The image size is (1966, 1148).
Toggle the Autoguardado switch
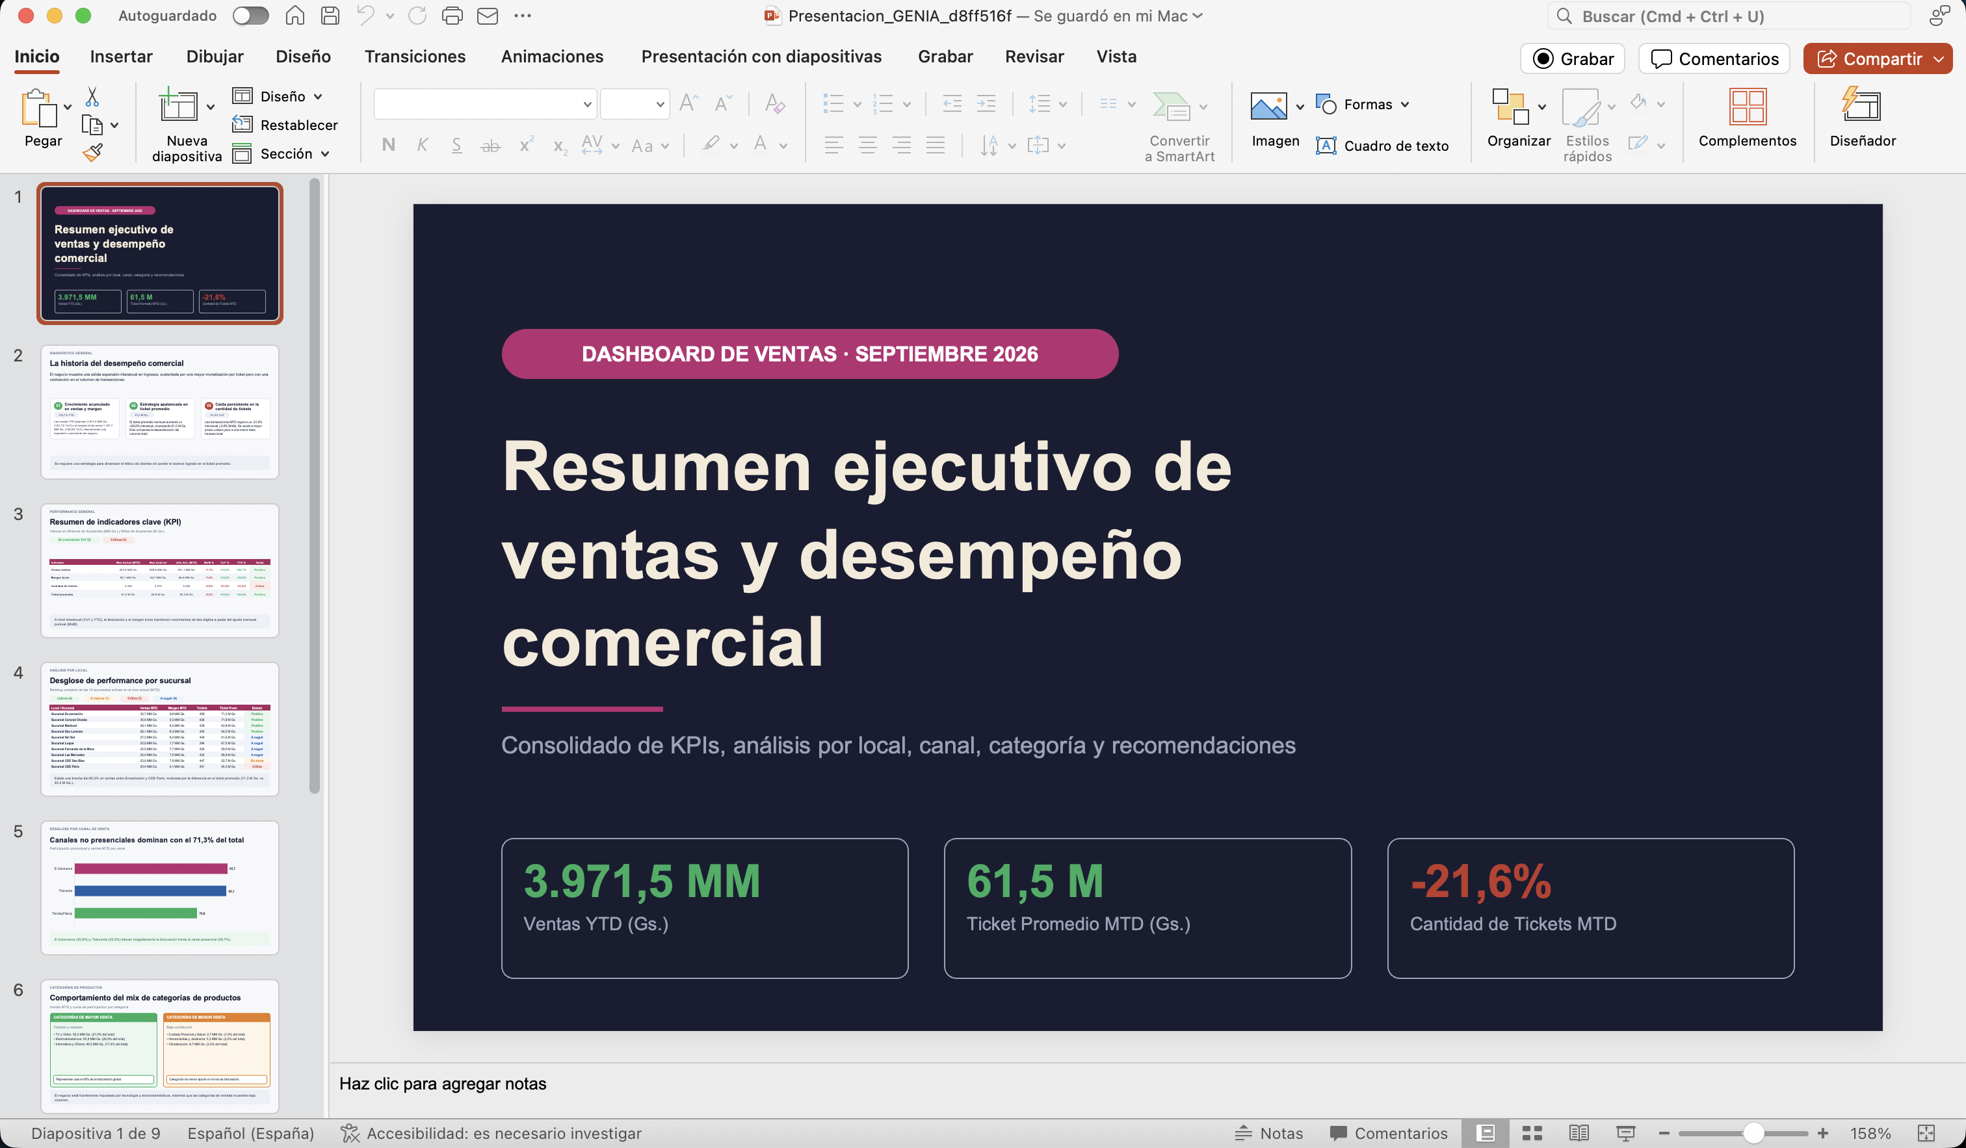[250, 16]
